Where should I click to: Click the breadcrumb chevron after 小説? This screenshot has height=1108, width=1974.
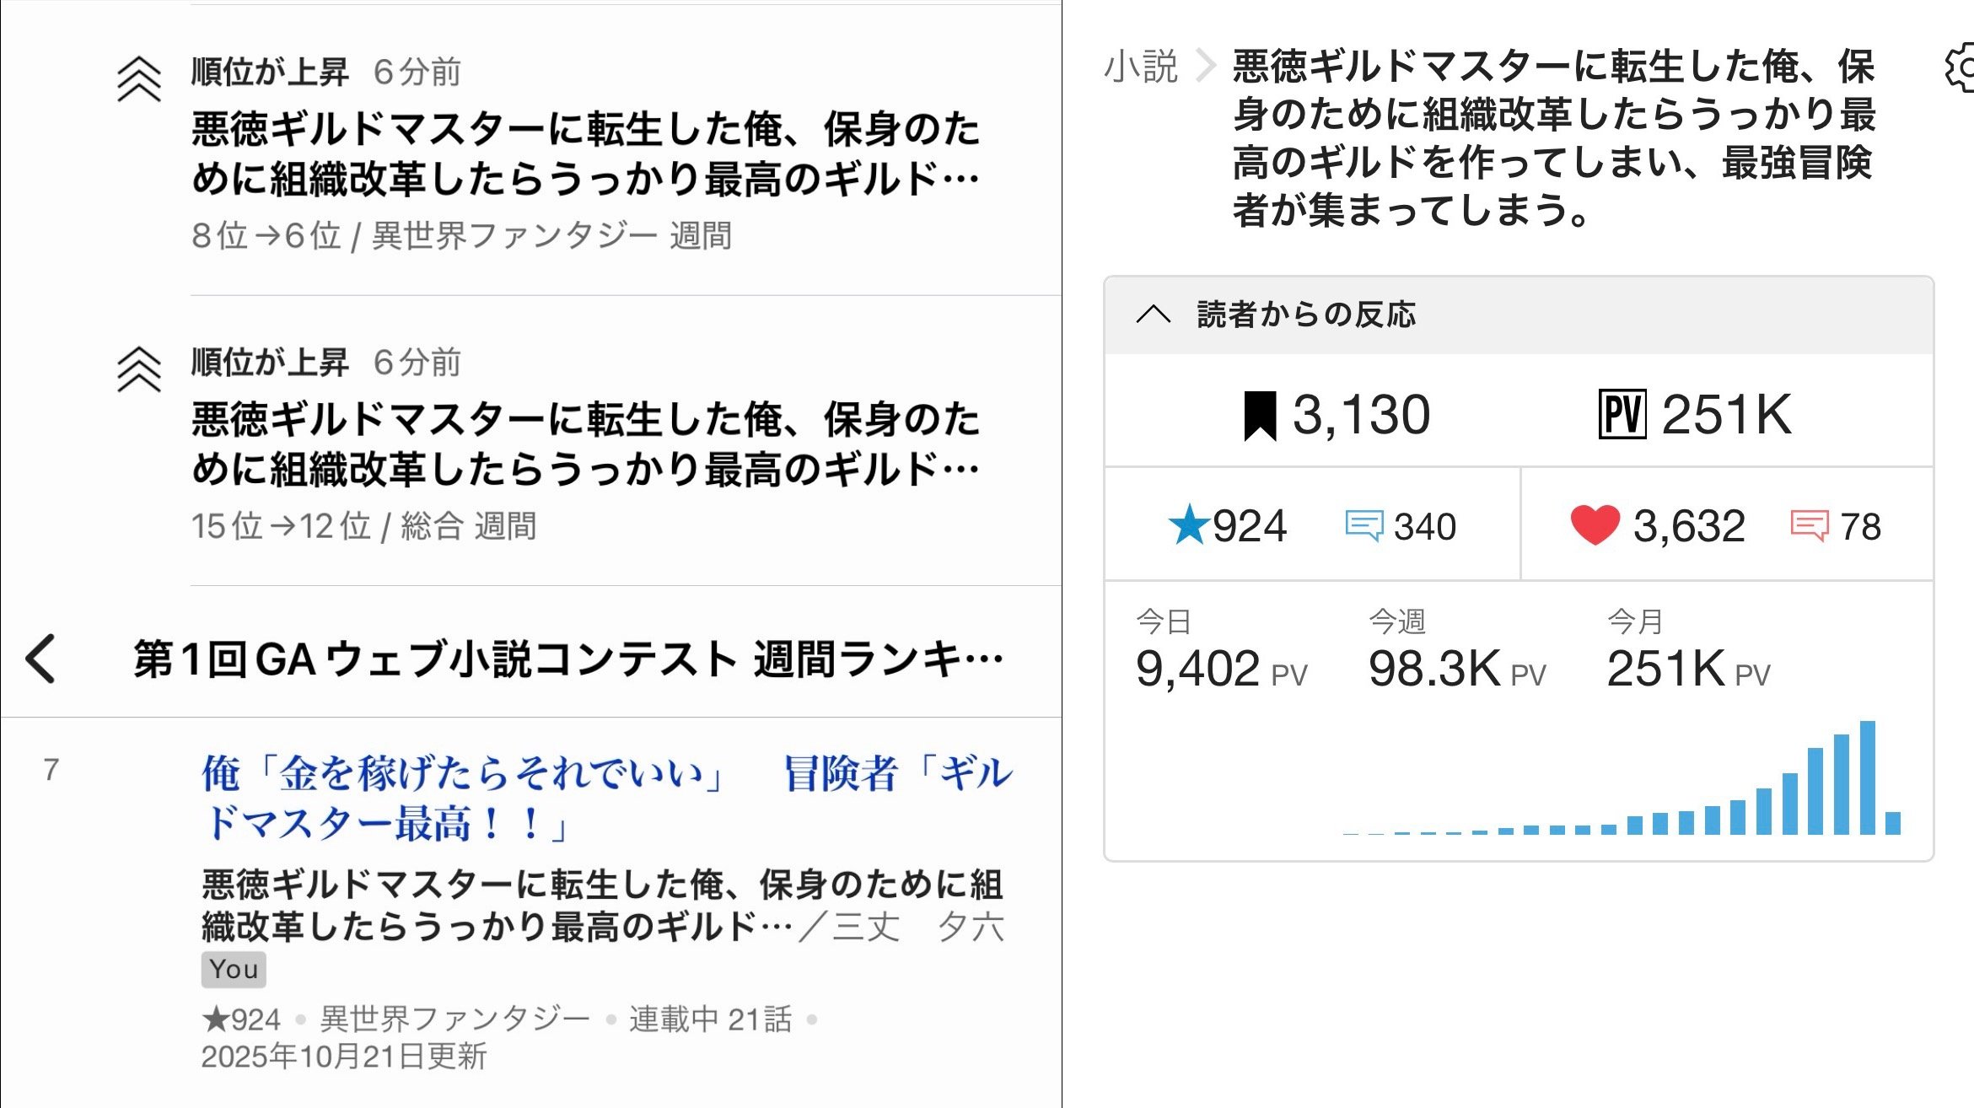(1207, 66)
